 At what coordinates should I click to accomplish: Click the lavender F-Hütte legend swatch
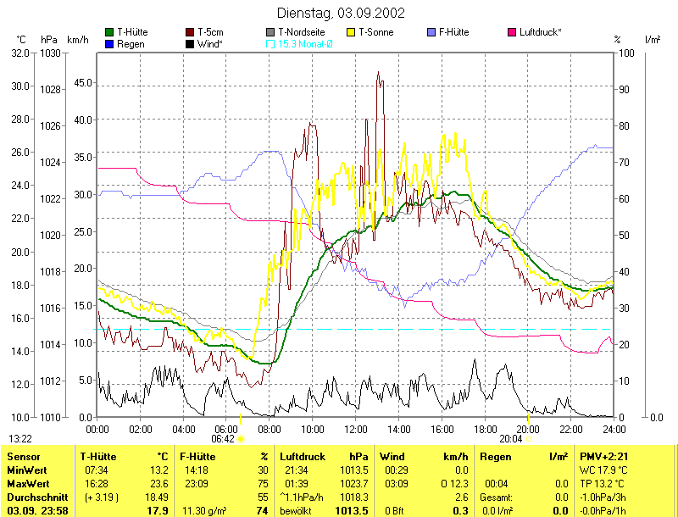tap(431, 32)
